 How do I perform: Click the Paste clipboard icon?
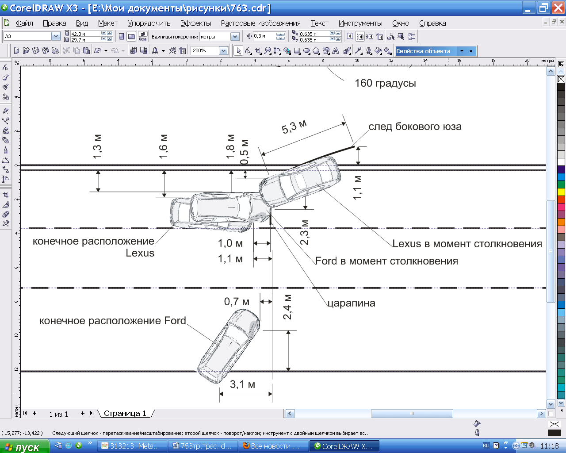click(86, 50)
